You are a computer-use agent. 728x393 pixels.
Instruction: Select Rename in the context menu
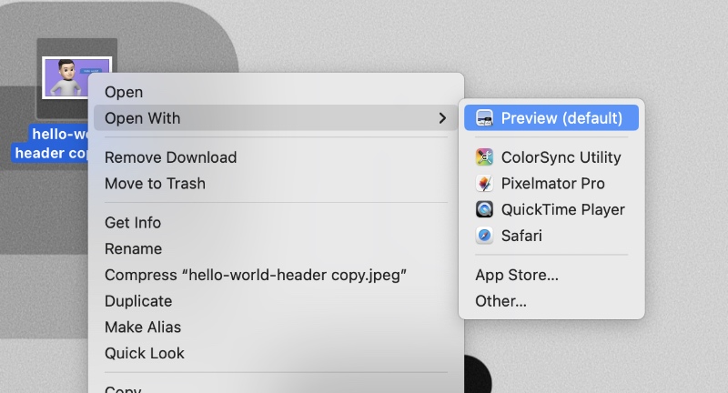point(133,249)
